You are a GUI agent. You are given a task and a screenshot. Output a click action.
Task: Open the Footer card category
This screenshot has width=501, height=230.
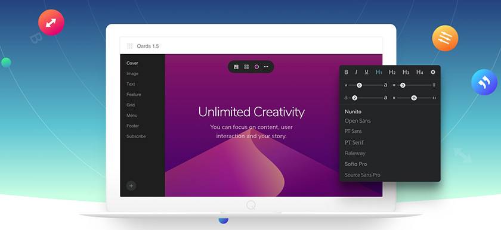(x=132, y=126)
